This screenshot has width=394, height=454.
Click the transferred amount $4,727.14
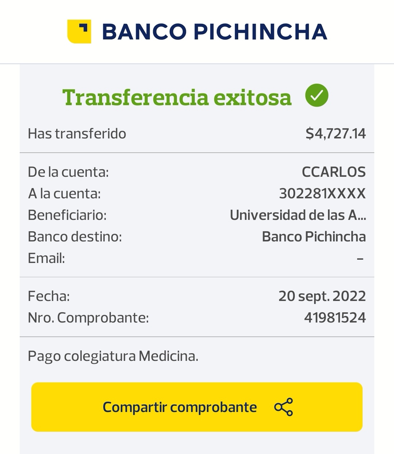coord(335,134)
